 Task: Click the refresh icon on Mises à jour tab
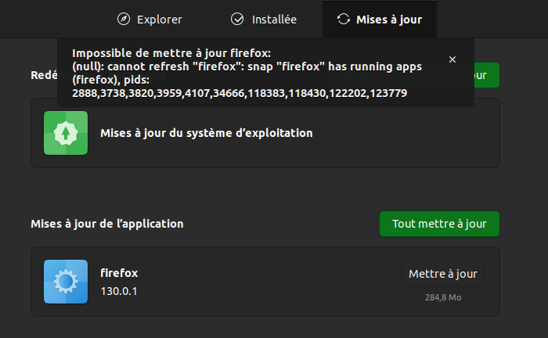tap(344, 19)
